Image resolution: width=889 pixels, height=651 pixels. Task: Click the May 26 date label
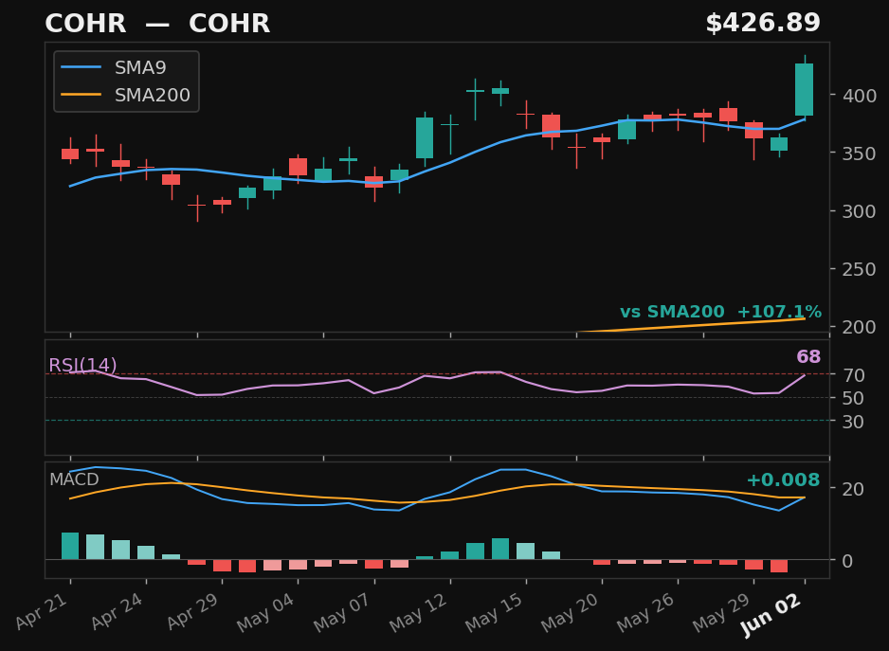click(645, 613)
